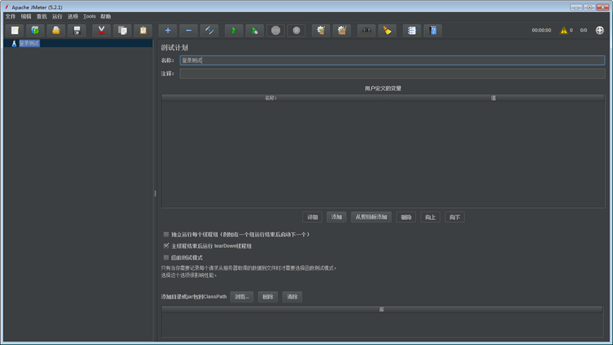The height and width of the screenshot is (345, 613).
Task: Create a new test plan icon
Action: click(x=14, y=31)
